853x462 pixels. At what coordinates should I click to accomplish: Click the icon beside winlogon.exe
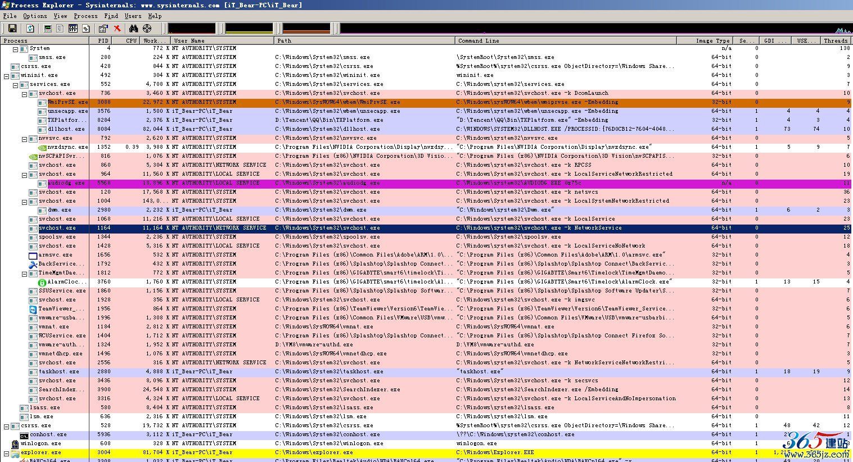point(15,443)
